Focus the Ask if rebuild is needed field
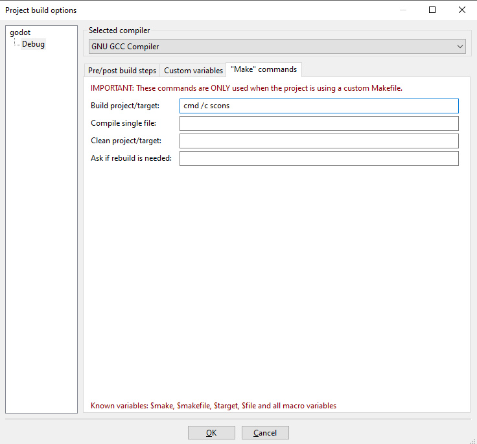 click(318, 158)
